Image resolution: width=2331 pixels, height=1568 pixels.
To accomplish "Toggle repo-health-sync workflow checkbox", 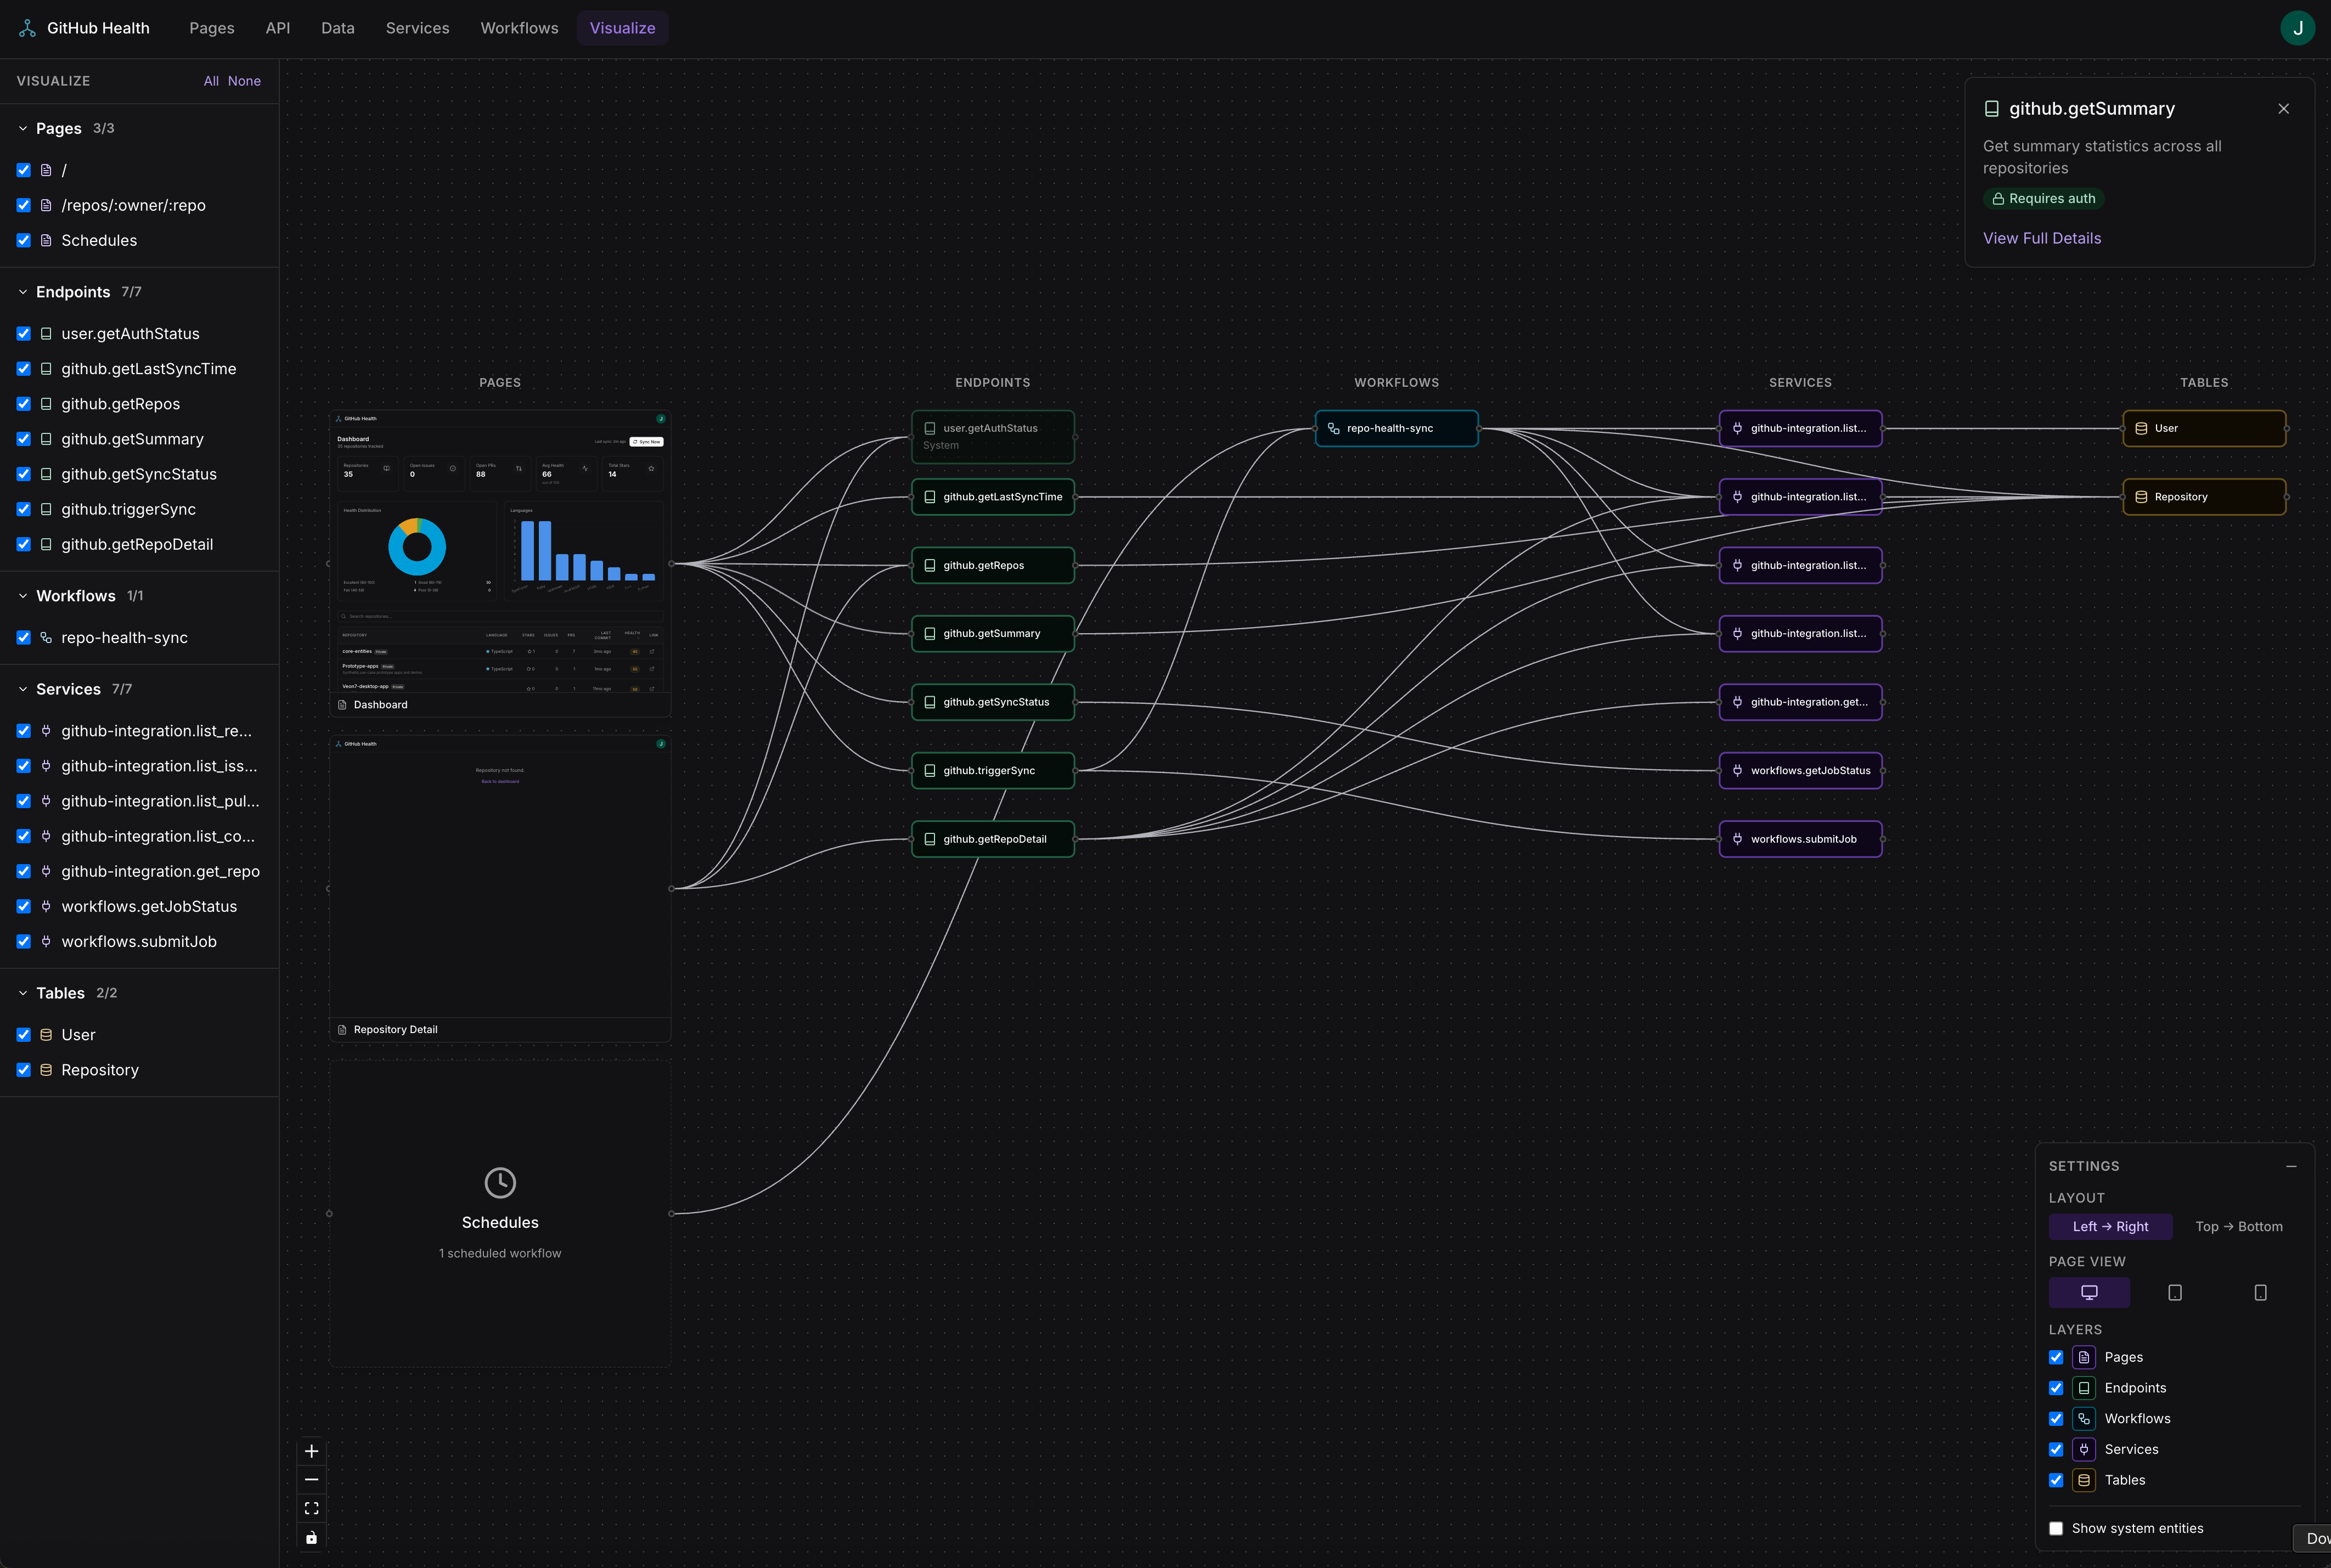I will (24, 638).
